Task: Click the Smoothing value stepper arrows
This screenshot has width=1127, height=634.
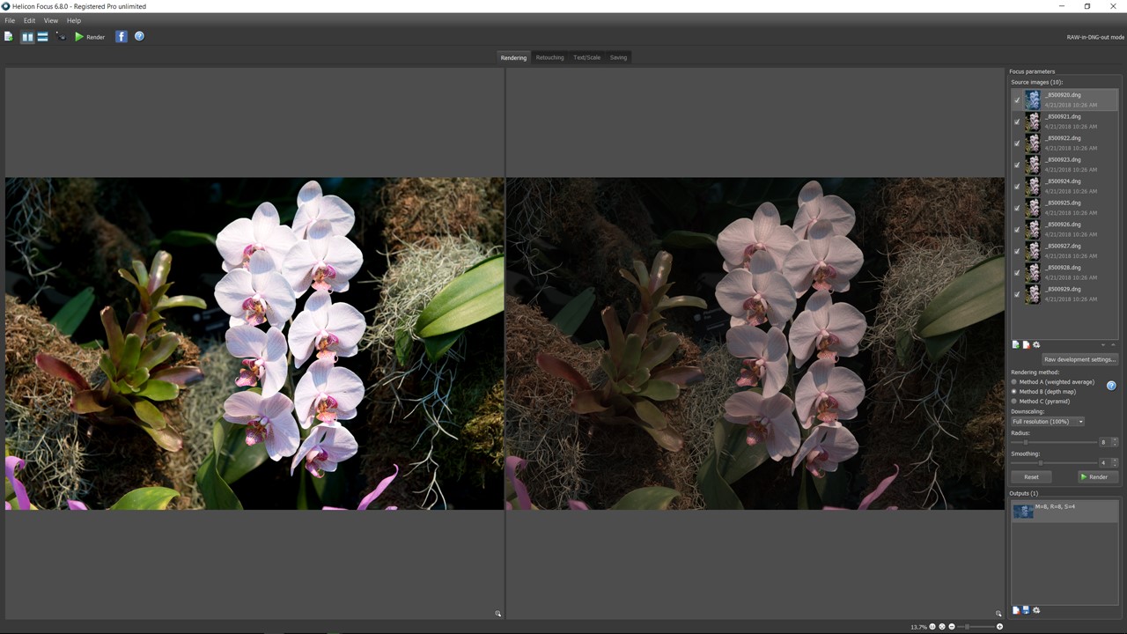Action: click(1115, 462)
